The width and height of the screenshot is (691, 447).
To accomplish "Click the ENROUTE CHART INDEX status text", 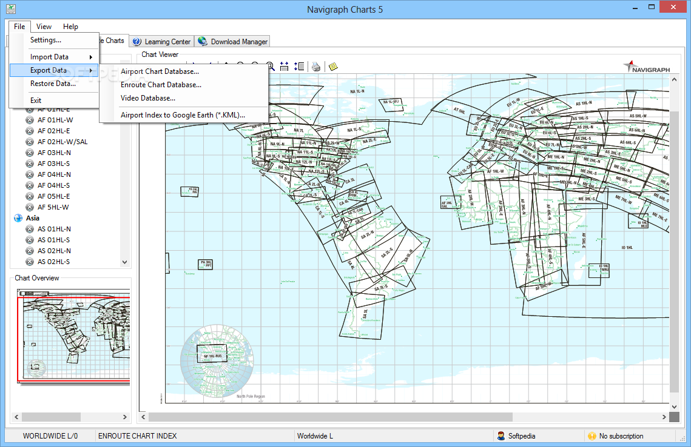I will tap(138, 436).
